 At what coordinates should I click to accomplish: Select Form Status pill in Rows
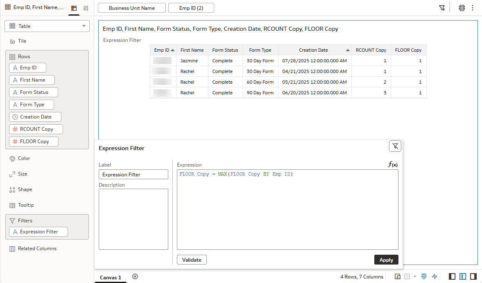click(34, 92)
